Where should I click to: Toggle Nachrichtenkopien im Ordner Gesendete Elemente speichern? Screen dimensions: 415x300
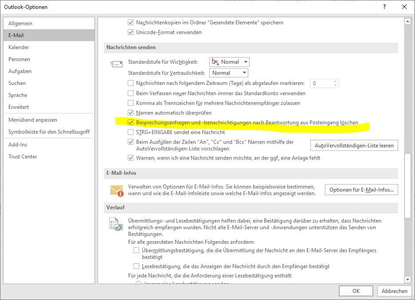(x=130, y=23)
